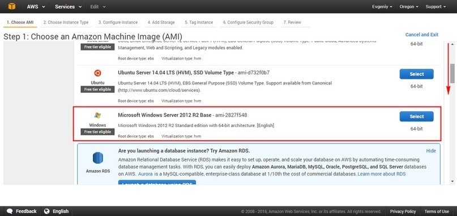
Task: Click the Ubuntu Server 14.04 LTS title
Action: coord(176,73)
